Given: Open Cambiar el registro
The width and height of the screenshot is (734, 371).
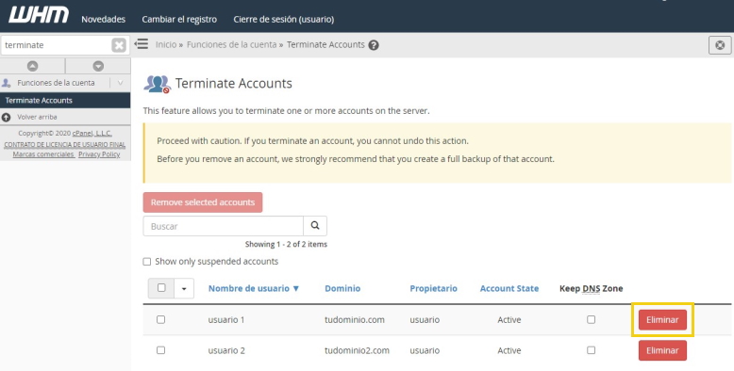Looking at the screenshot, I should pyautogui.click(x=179, y=20).
